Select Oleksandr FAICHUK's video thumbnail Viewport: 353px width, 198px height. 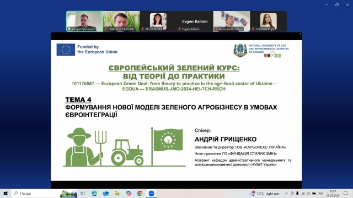pos(121,21)
